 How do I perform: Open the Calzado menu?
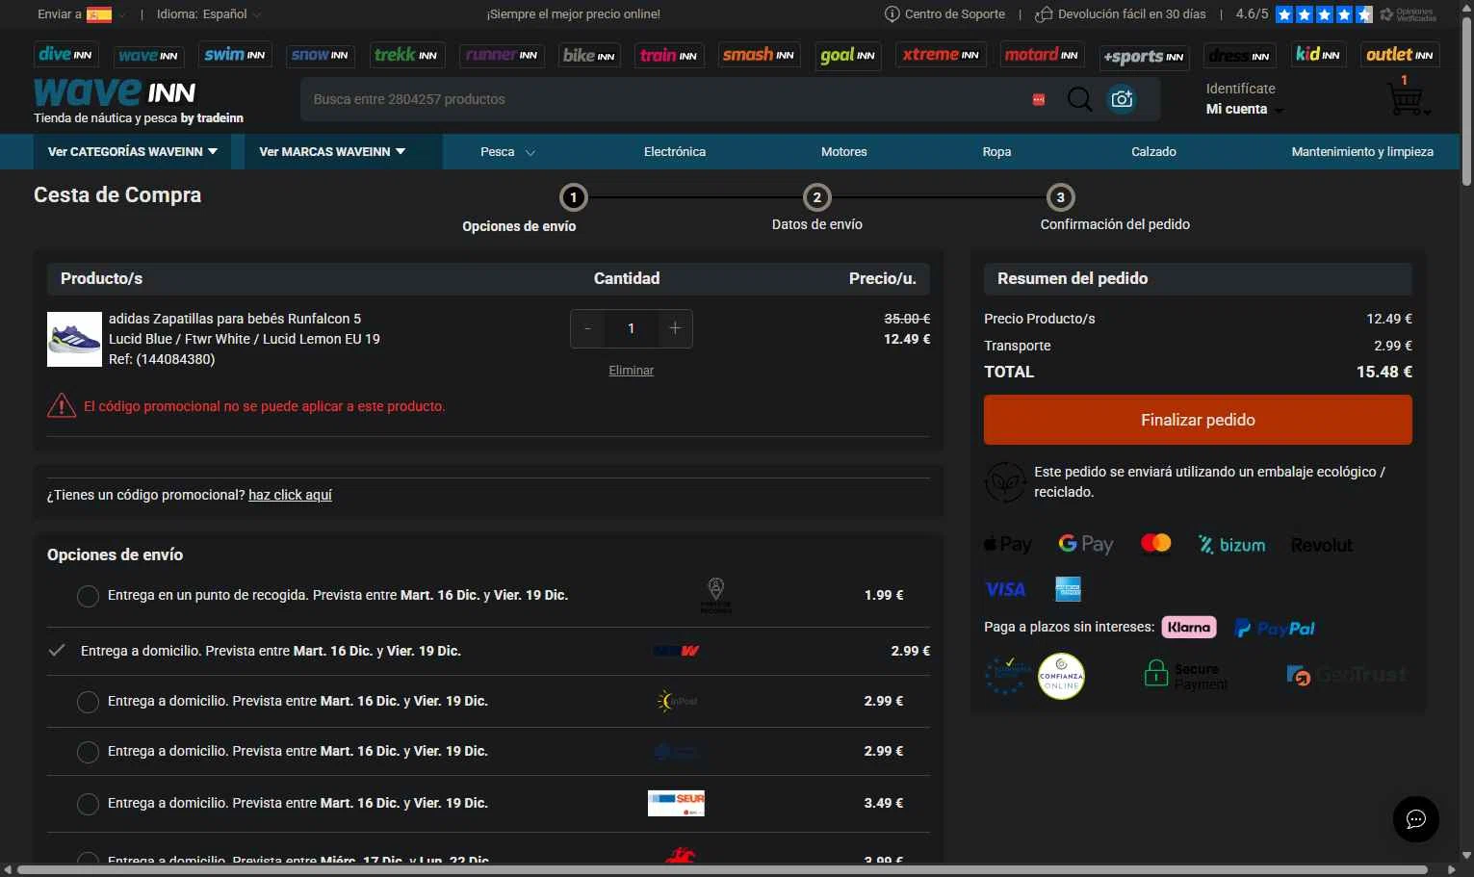[x=1153, y=152]
